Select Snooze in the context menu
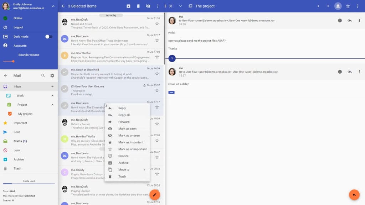Image resolution: width=365 pixels, height=205 pixels. click(123, 156)
